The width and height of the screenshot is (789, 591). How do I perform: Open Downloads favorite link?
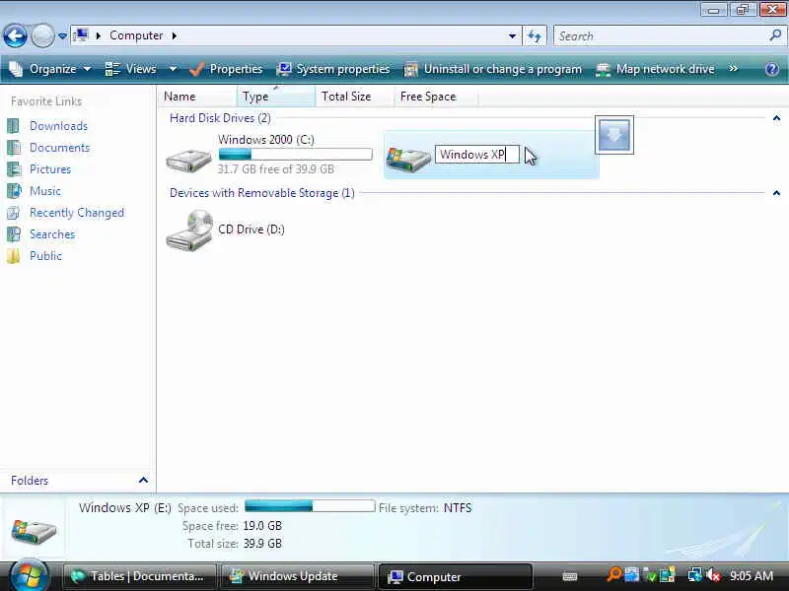[58, 126]
